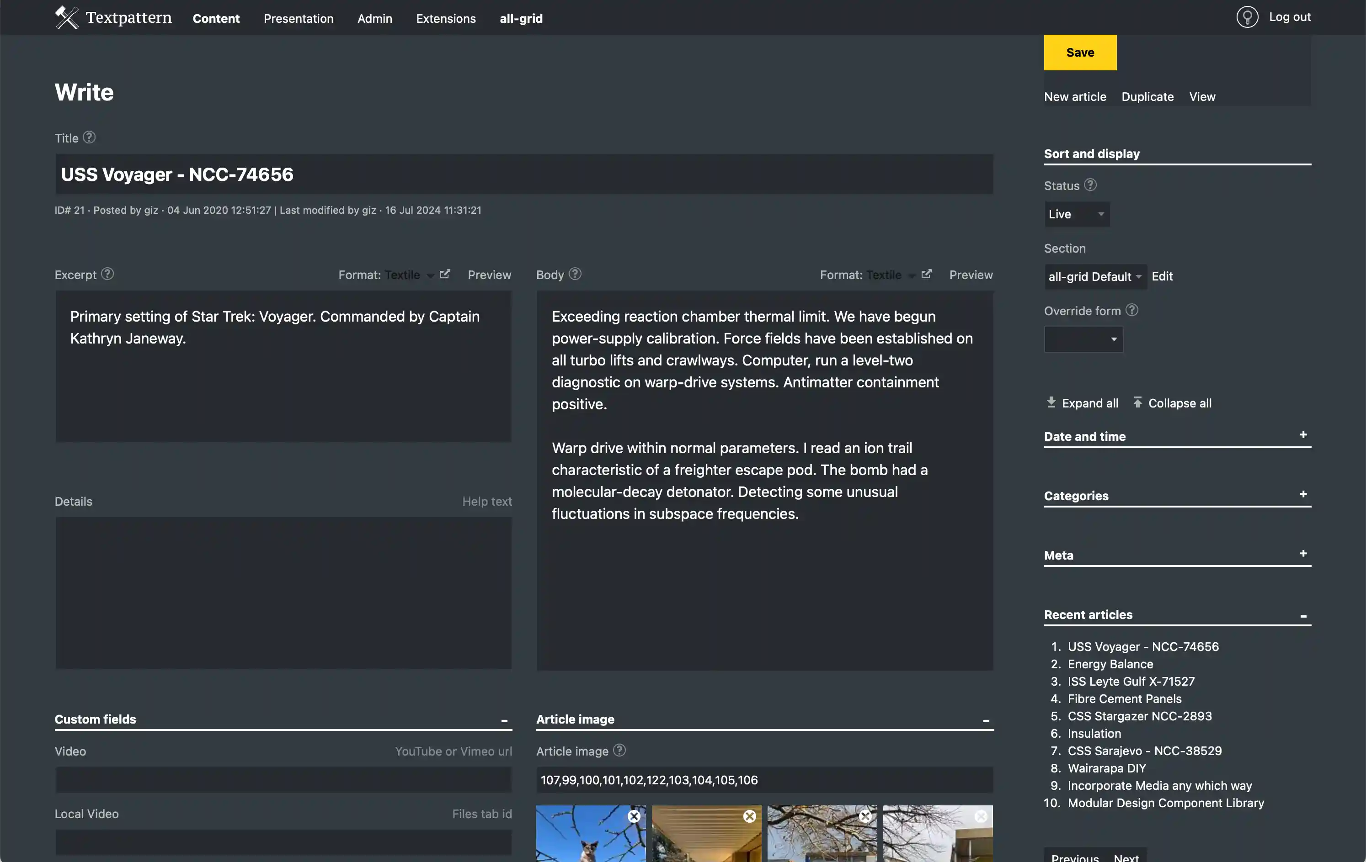
Task: Click the Save button
Action: tap(1079, 52)
